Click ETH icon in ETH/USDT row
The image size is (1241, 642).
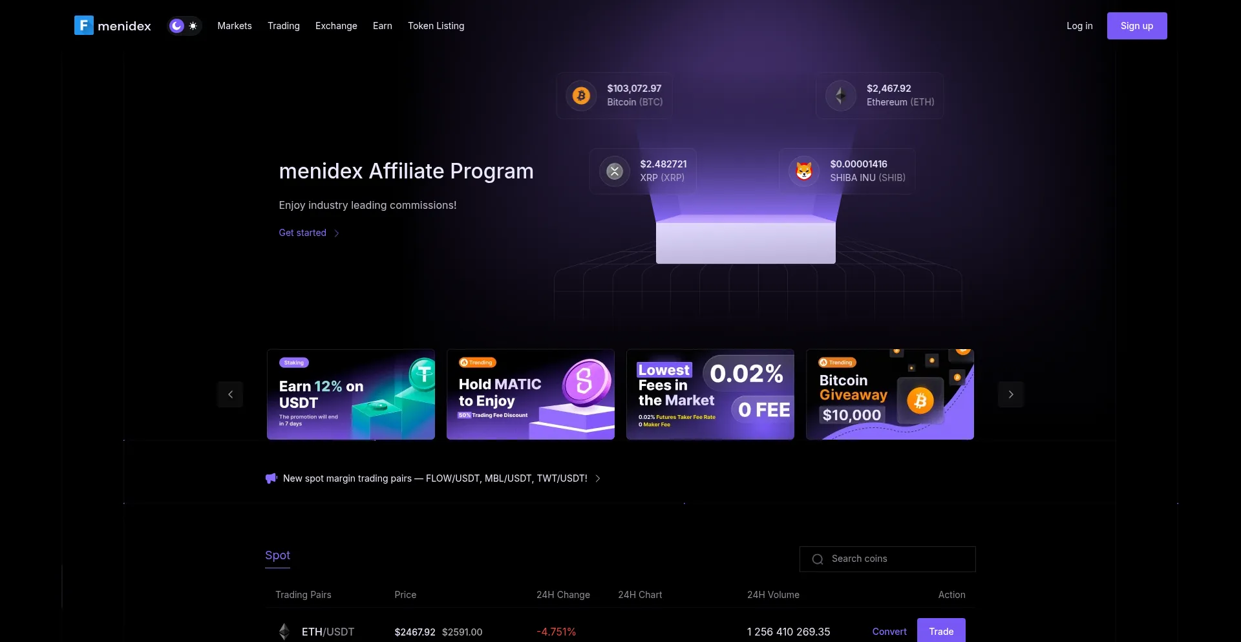pos(284,632)
